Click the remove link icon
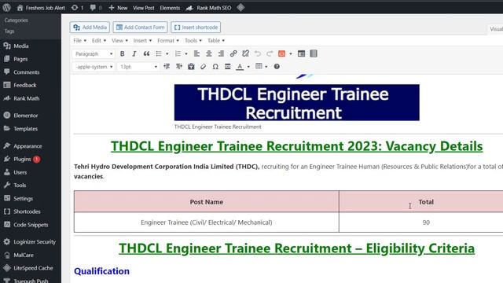Viewport: 503px width, 283px height. (245, 53)
